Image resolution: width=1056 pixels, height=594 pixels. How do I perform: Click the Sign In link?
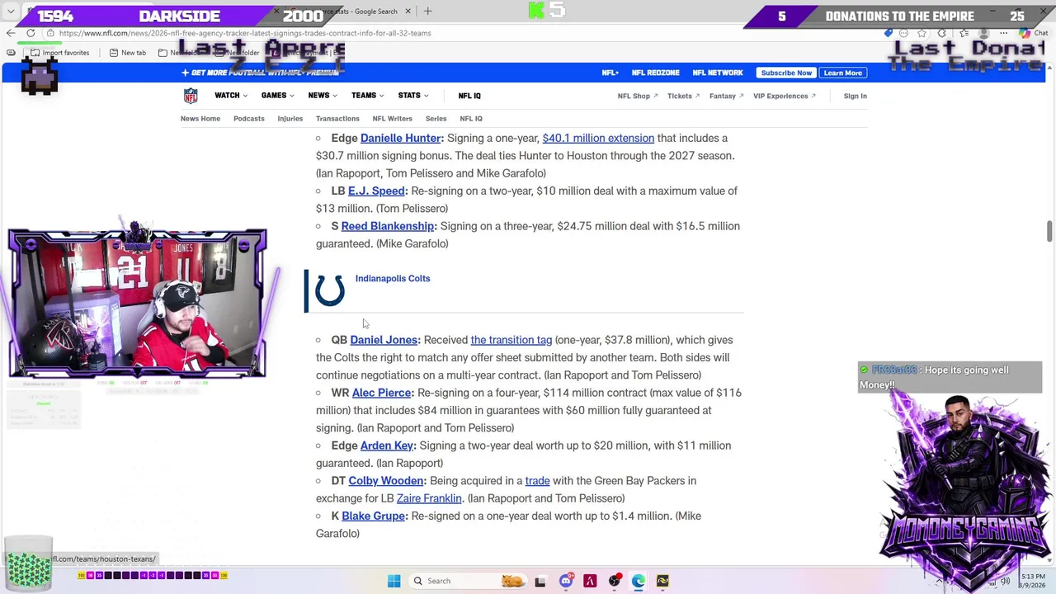855,96
